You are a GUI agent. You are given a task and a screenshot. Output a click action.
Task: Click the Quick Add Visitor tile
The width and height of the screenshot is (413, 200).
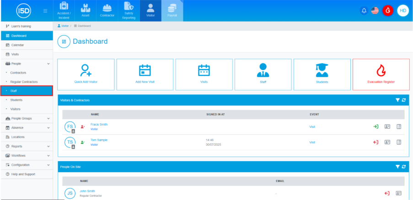(x=86, y=74)
